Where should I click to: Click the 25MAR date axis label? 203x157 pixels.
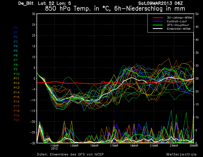pos(194,146)
